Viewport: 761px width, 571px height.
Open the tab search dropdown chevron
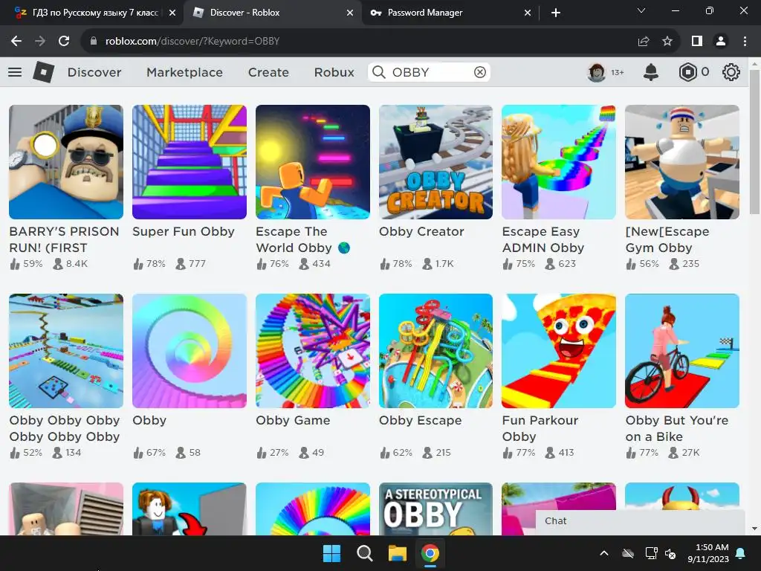point(641,10)
